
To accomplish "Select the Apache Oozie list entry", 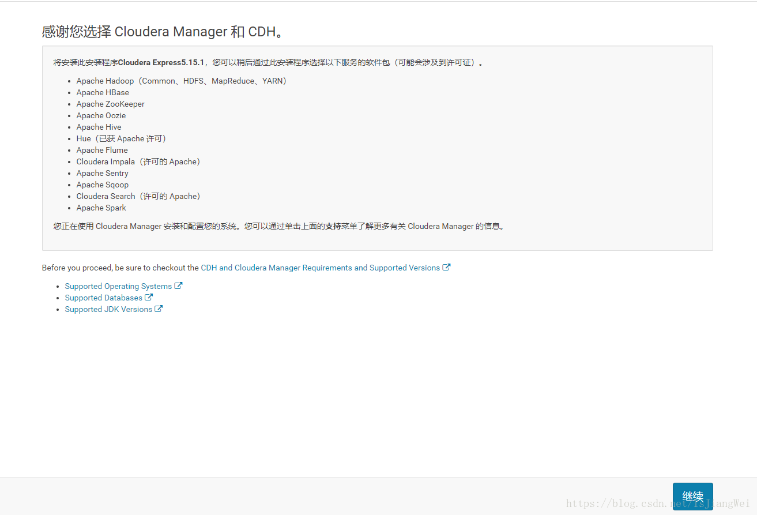I will coord(101,115).
